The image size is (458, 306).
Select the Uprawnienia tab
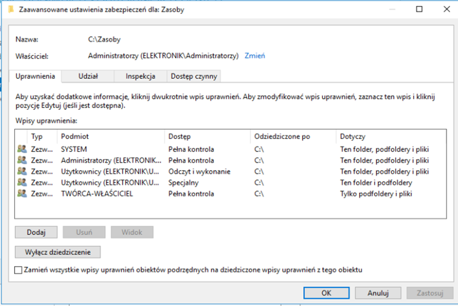pyautogui.click(x=35, y=76)
